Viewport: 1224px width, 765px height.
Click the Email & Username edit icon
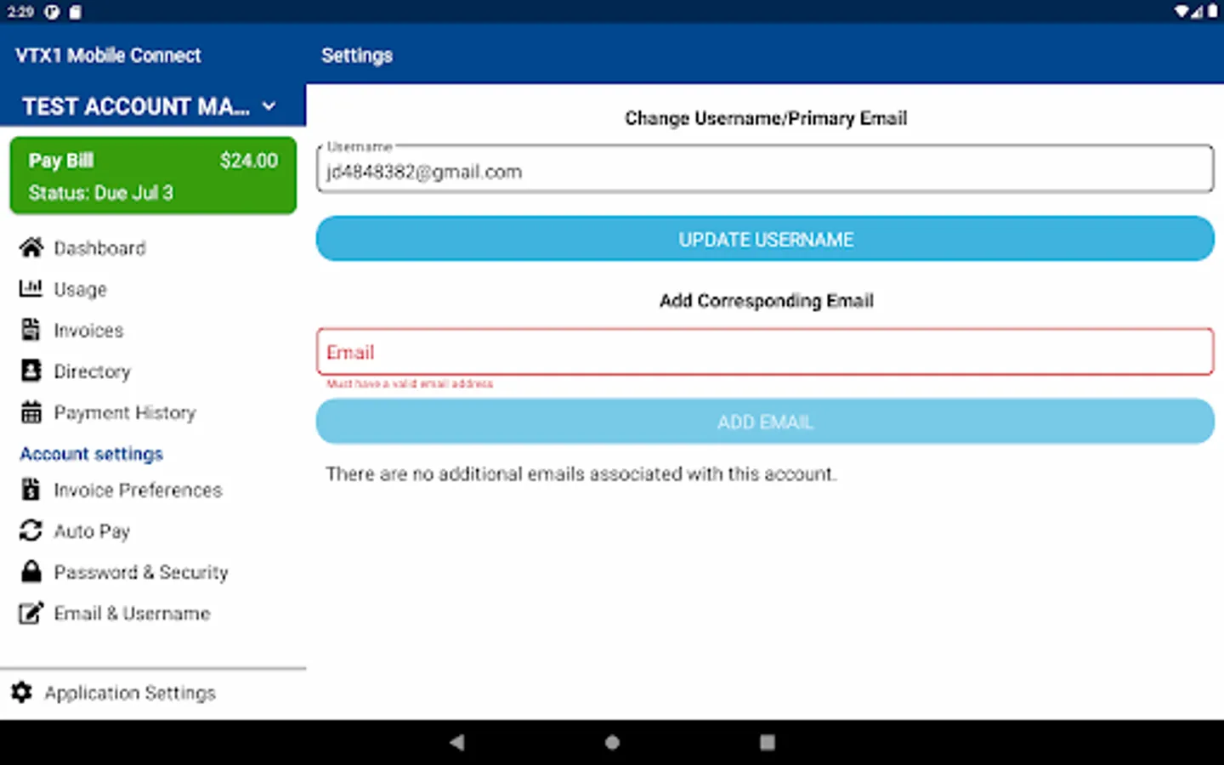click(x=31, y=613)
